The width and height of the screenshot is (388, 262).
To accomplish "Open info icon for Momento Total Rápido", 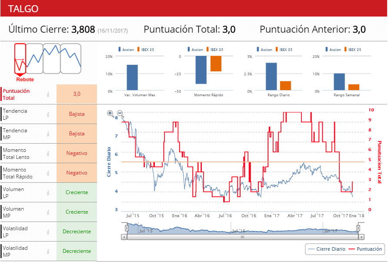I will [x=48, y=173].
